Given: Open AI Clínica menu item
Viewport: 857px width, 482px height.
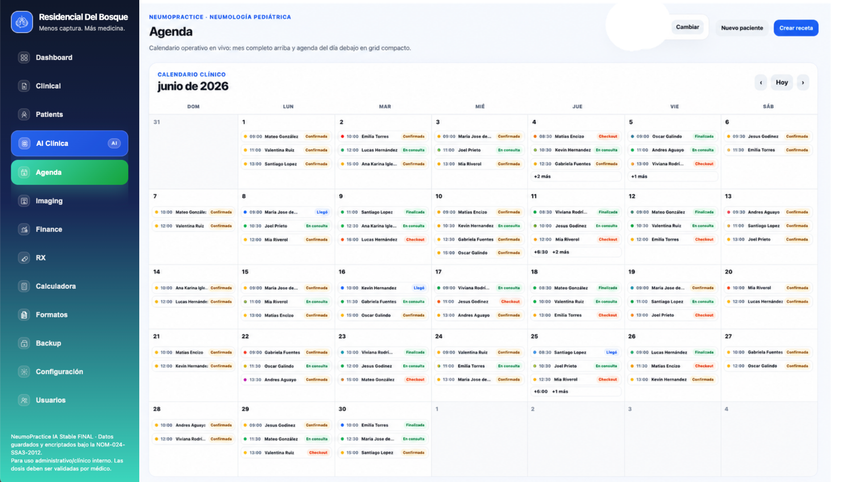Looking at the screenshot, I should [70, 144].
